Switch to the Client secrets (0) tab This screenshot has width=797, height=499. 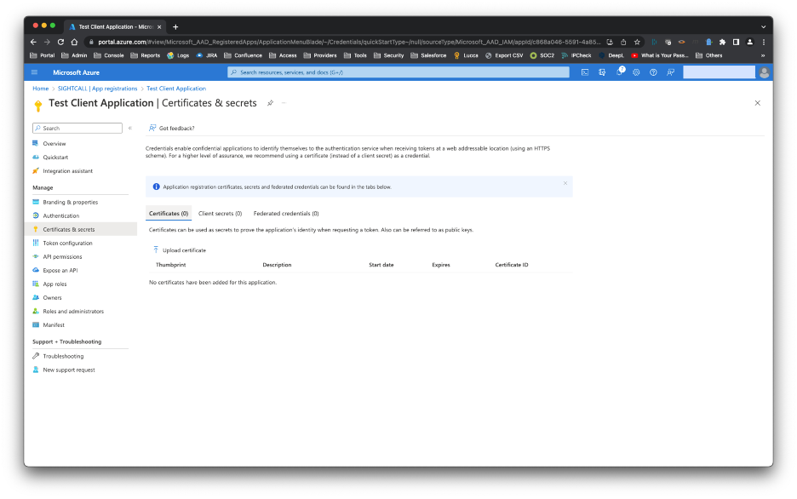pyautogui.click(x=220, y=214)
